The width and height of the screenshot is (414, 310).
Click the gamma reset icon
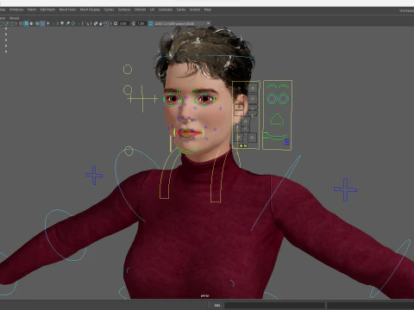point(133,23)
